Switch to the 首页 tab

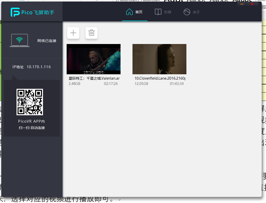(139, 12)
